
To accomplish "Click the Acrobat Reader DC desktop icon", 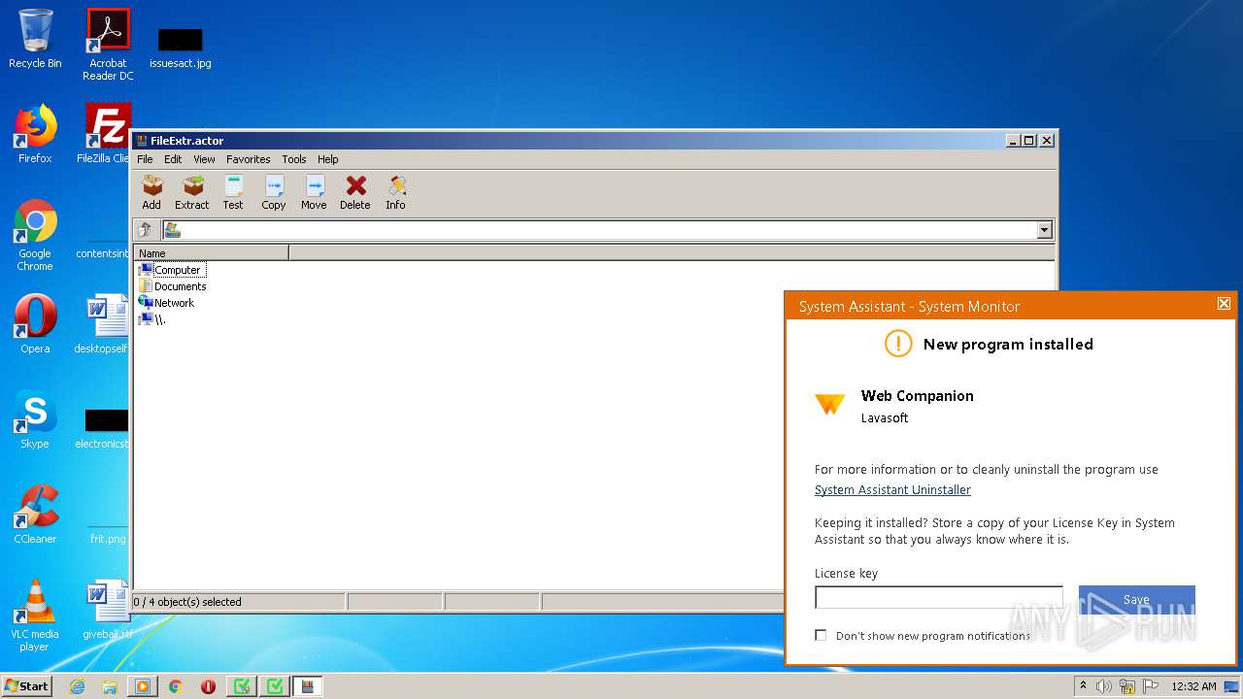I will point(108,45).
